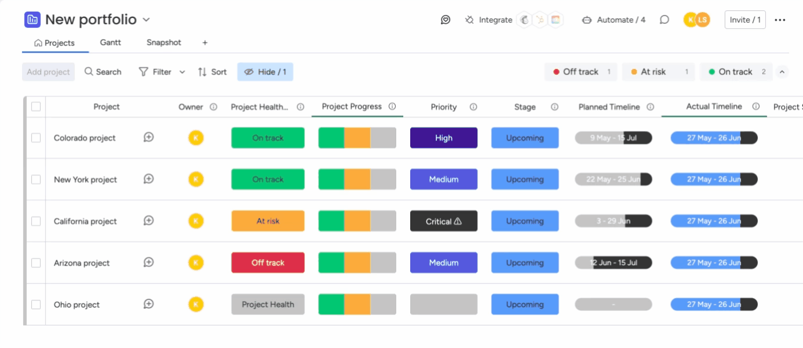The width and height of the screenshot is (803, 348).
Task: Show info for Owner column
Action: click(214, 107)
